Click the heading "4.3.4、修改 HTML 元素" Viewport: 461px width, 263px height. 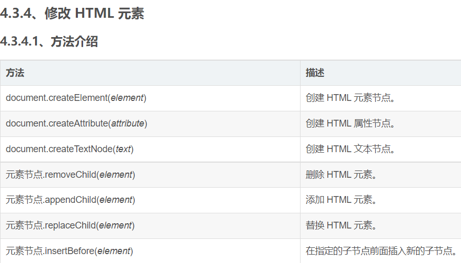72,14
